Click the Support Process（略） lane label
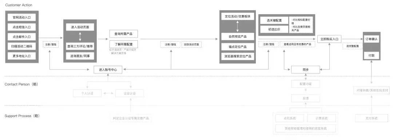The height and width of the screenshot is (140, 393). [x=22, y=116]
